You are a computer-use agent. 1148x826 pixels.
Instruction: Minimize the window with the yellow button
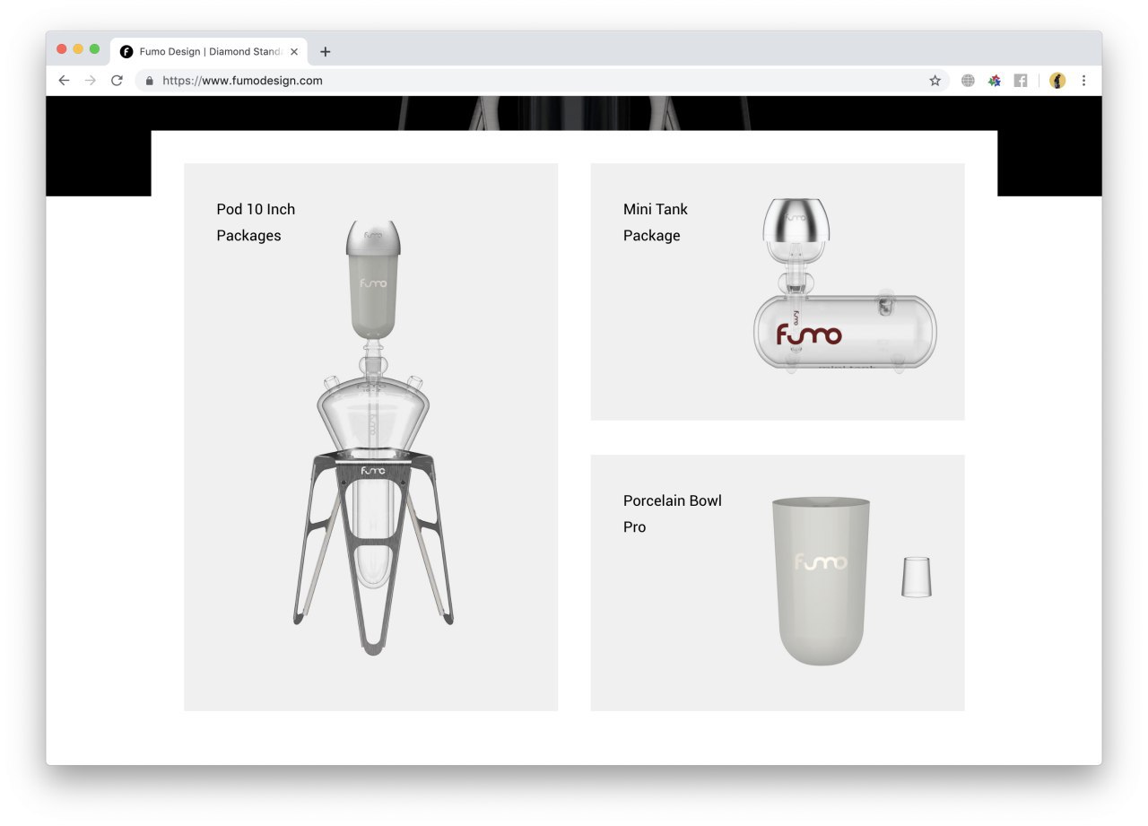point(78,49)
